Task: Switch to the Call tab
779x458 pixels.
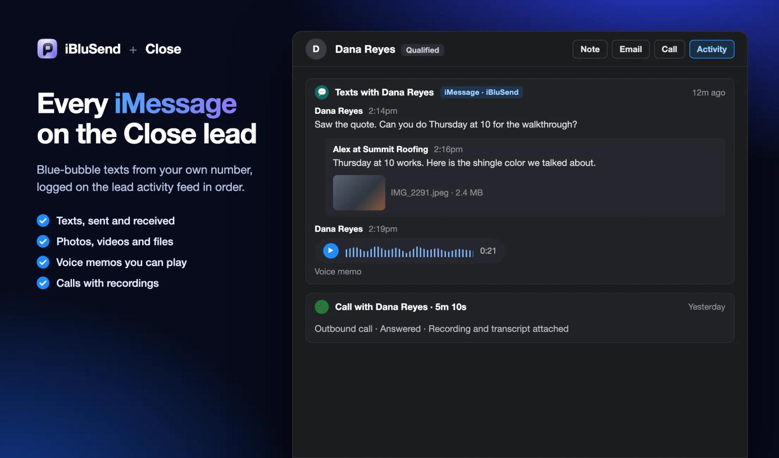Action: click(669, 49)
